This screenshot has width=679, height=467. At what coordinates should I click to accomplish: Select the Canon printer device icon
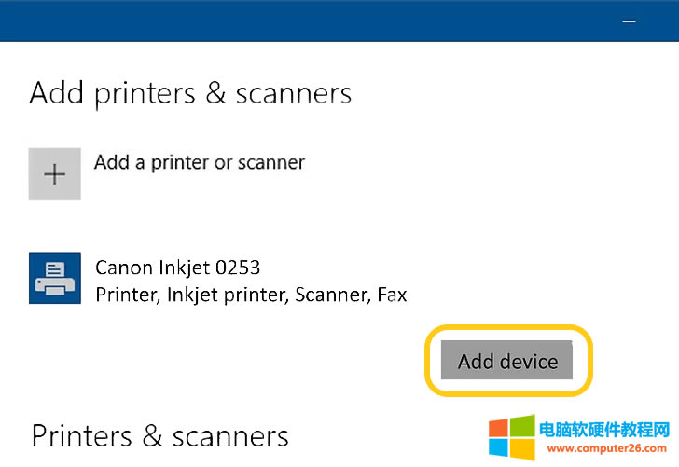(55, 278)
